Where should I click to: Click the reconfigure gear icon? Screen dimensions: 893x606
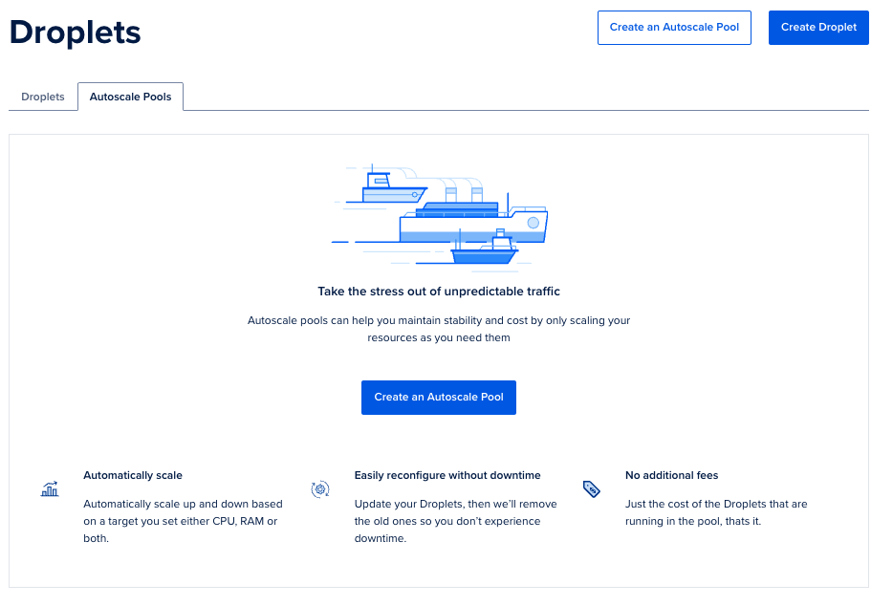tap(320, 489)
